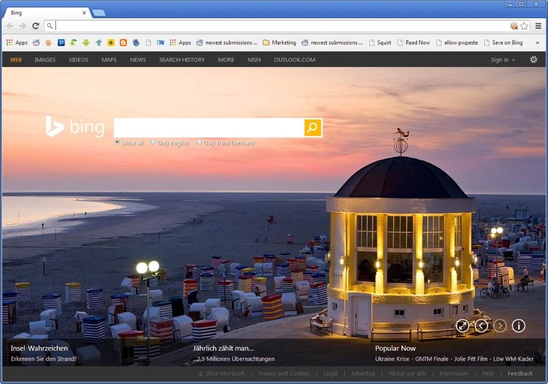Open the yellow square icon bookmark

point(111,43)
